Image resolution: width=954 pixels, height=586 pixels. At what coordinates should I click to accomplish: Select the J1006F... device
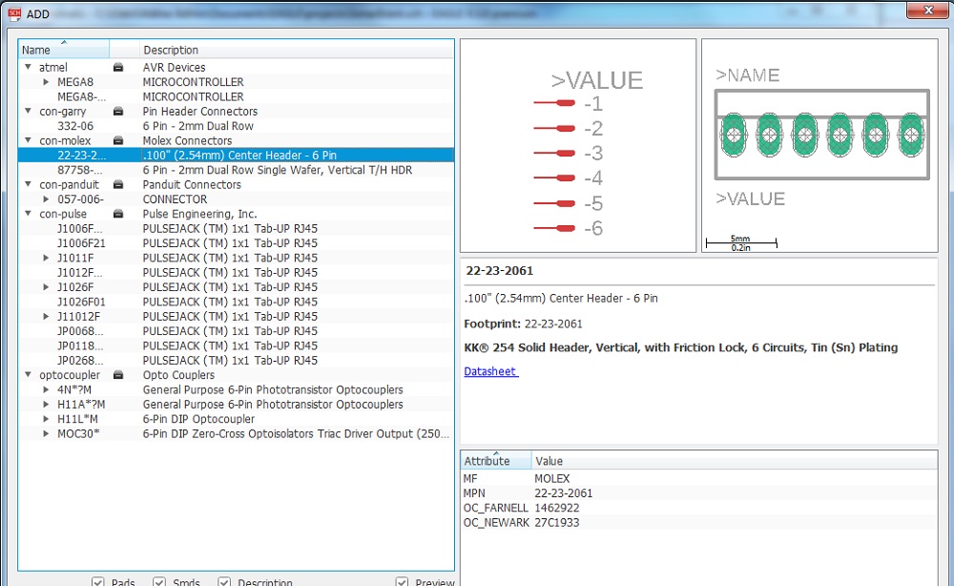[236, 228]
